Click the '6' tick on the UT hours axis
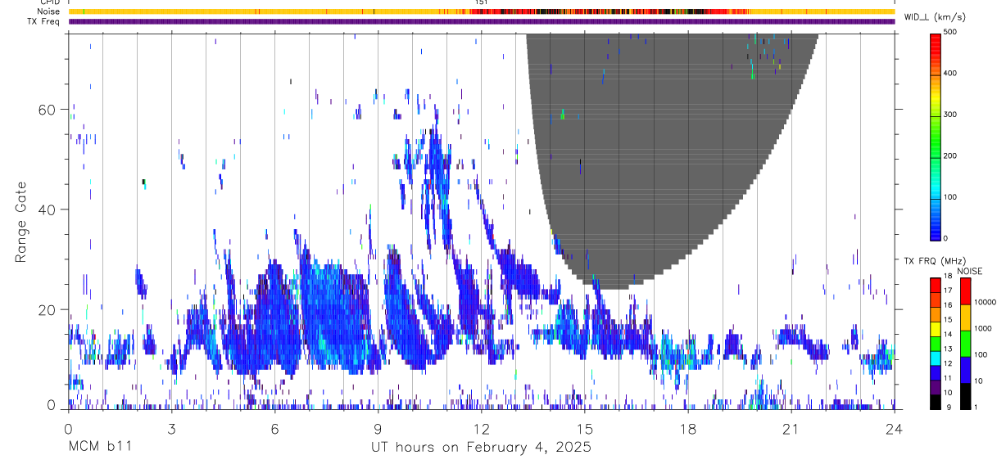Viewport: 1006px width, 464px height. [274, 429]
